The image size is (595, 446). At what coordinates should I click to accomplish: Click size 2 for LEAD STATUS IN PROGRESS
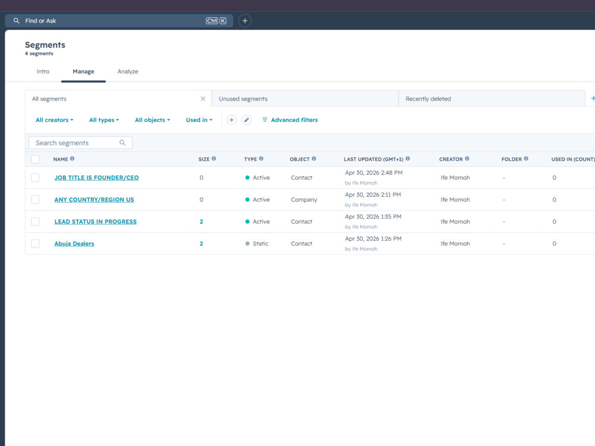[201, 221]
